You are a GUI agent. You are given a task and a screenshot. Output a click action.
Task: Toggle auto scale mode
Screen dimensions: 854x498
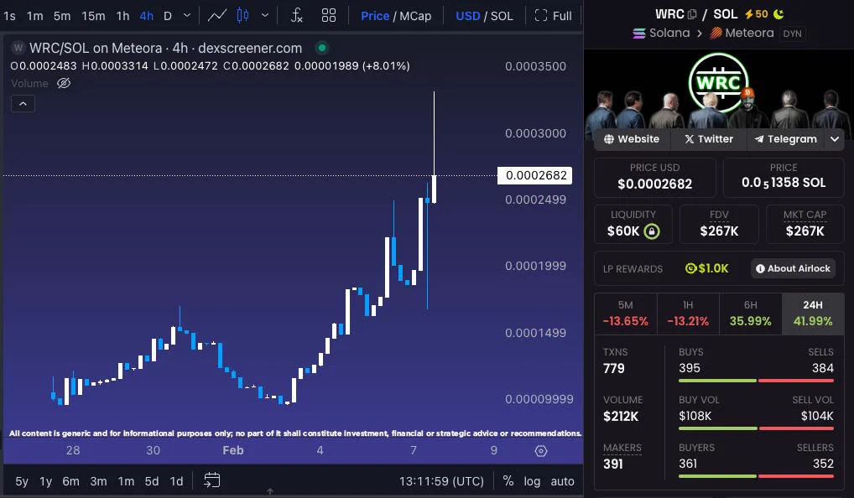(x=562, y=481)
